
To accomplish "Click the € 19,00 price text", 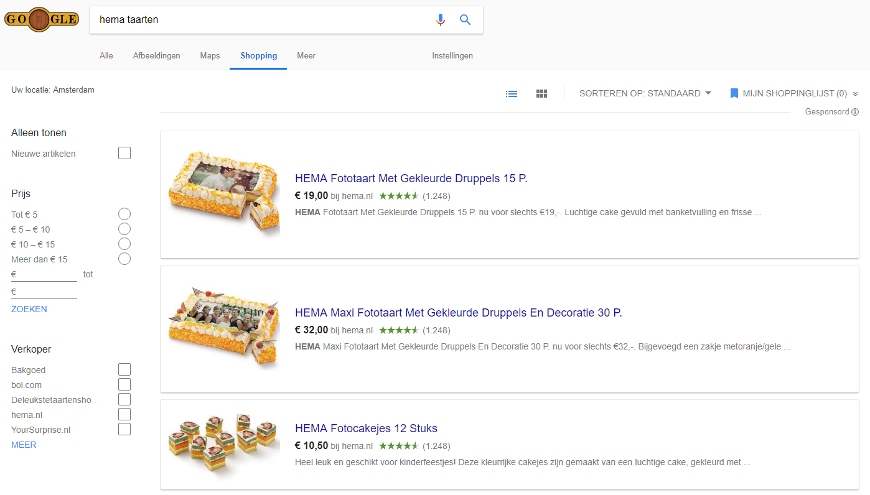I will coord(311,196).
